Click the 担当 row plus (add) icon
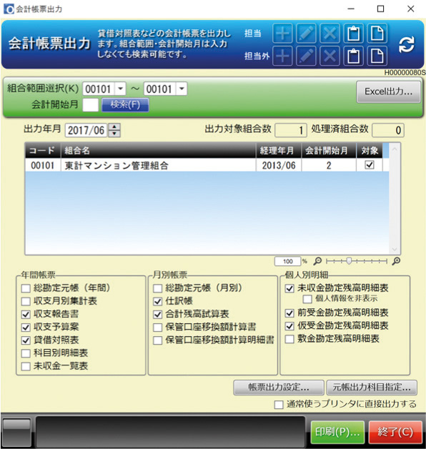Screen dimensions: 426x449 pyautogui.click(x=282, y=33)
